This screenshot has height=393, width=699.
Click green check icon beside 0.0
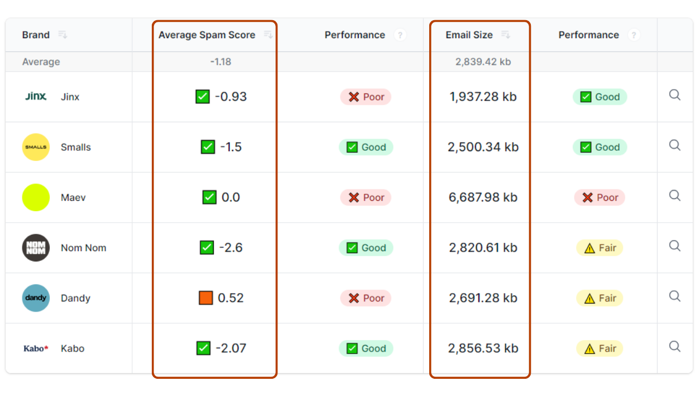(209, 197)
